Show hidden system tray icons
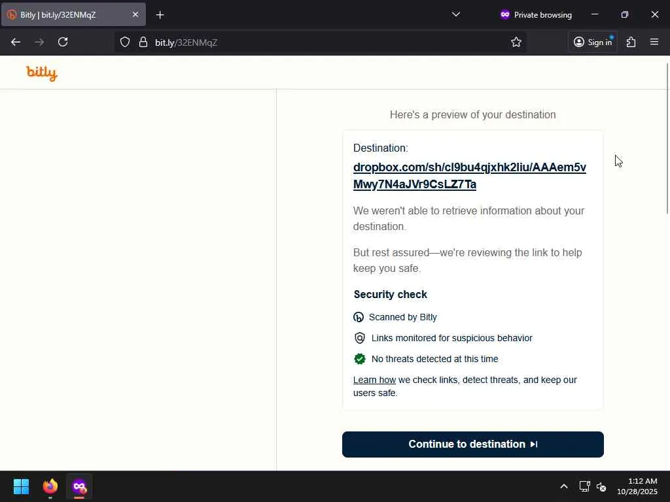This screenshot has height=502, width=670. point(564,486)
